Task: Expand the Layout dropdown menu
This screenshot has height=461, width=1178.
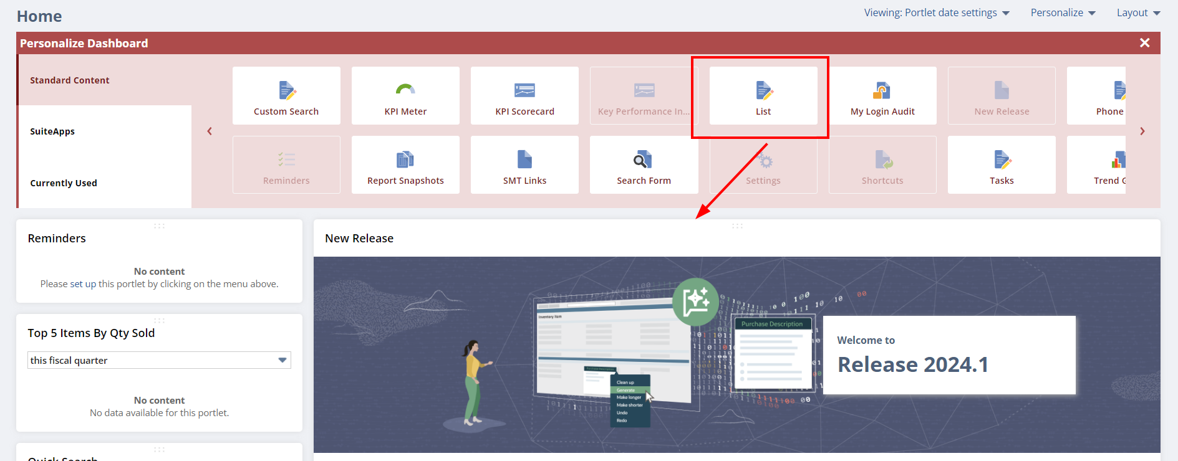Action: pos(1138,12)
